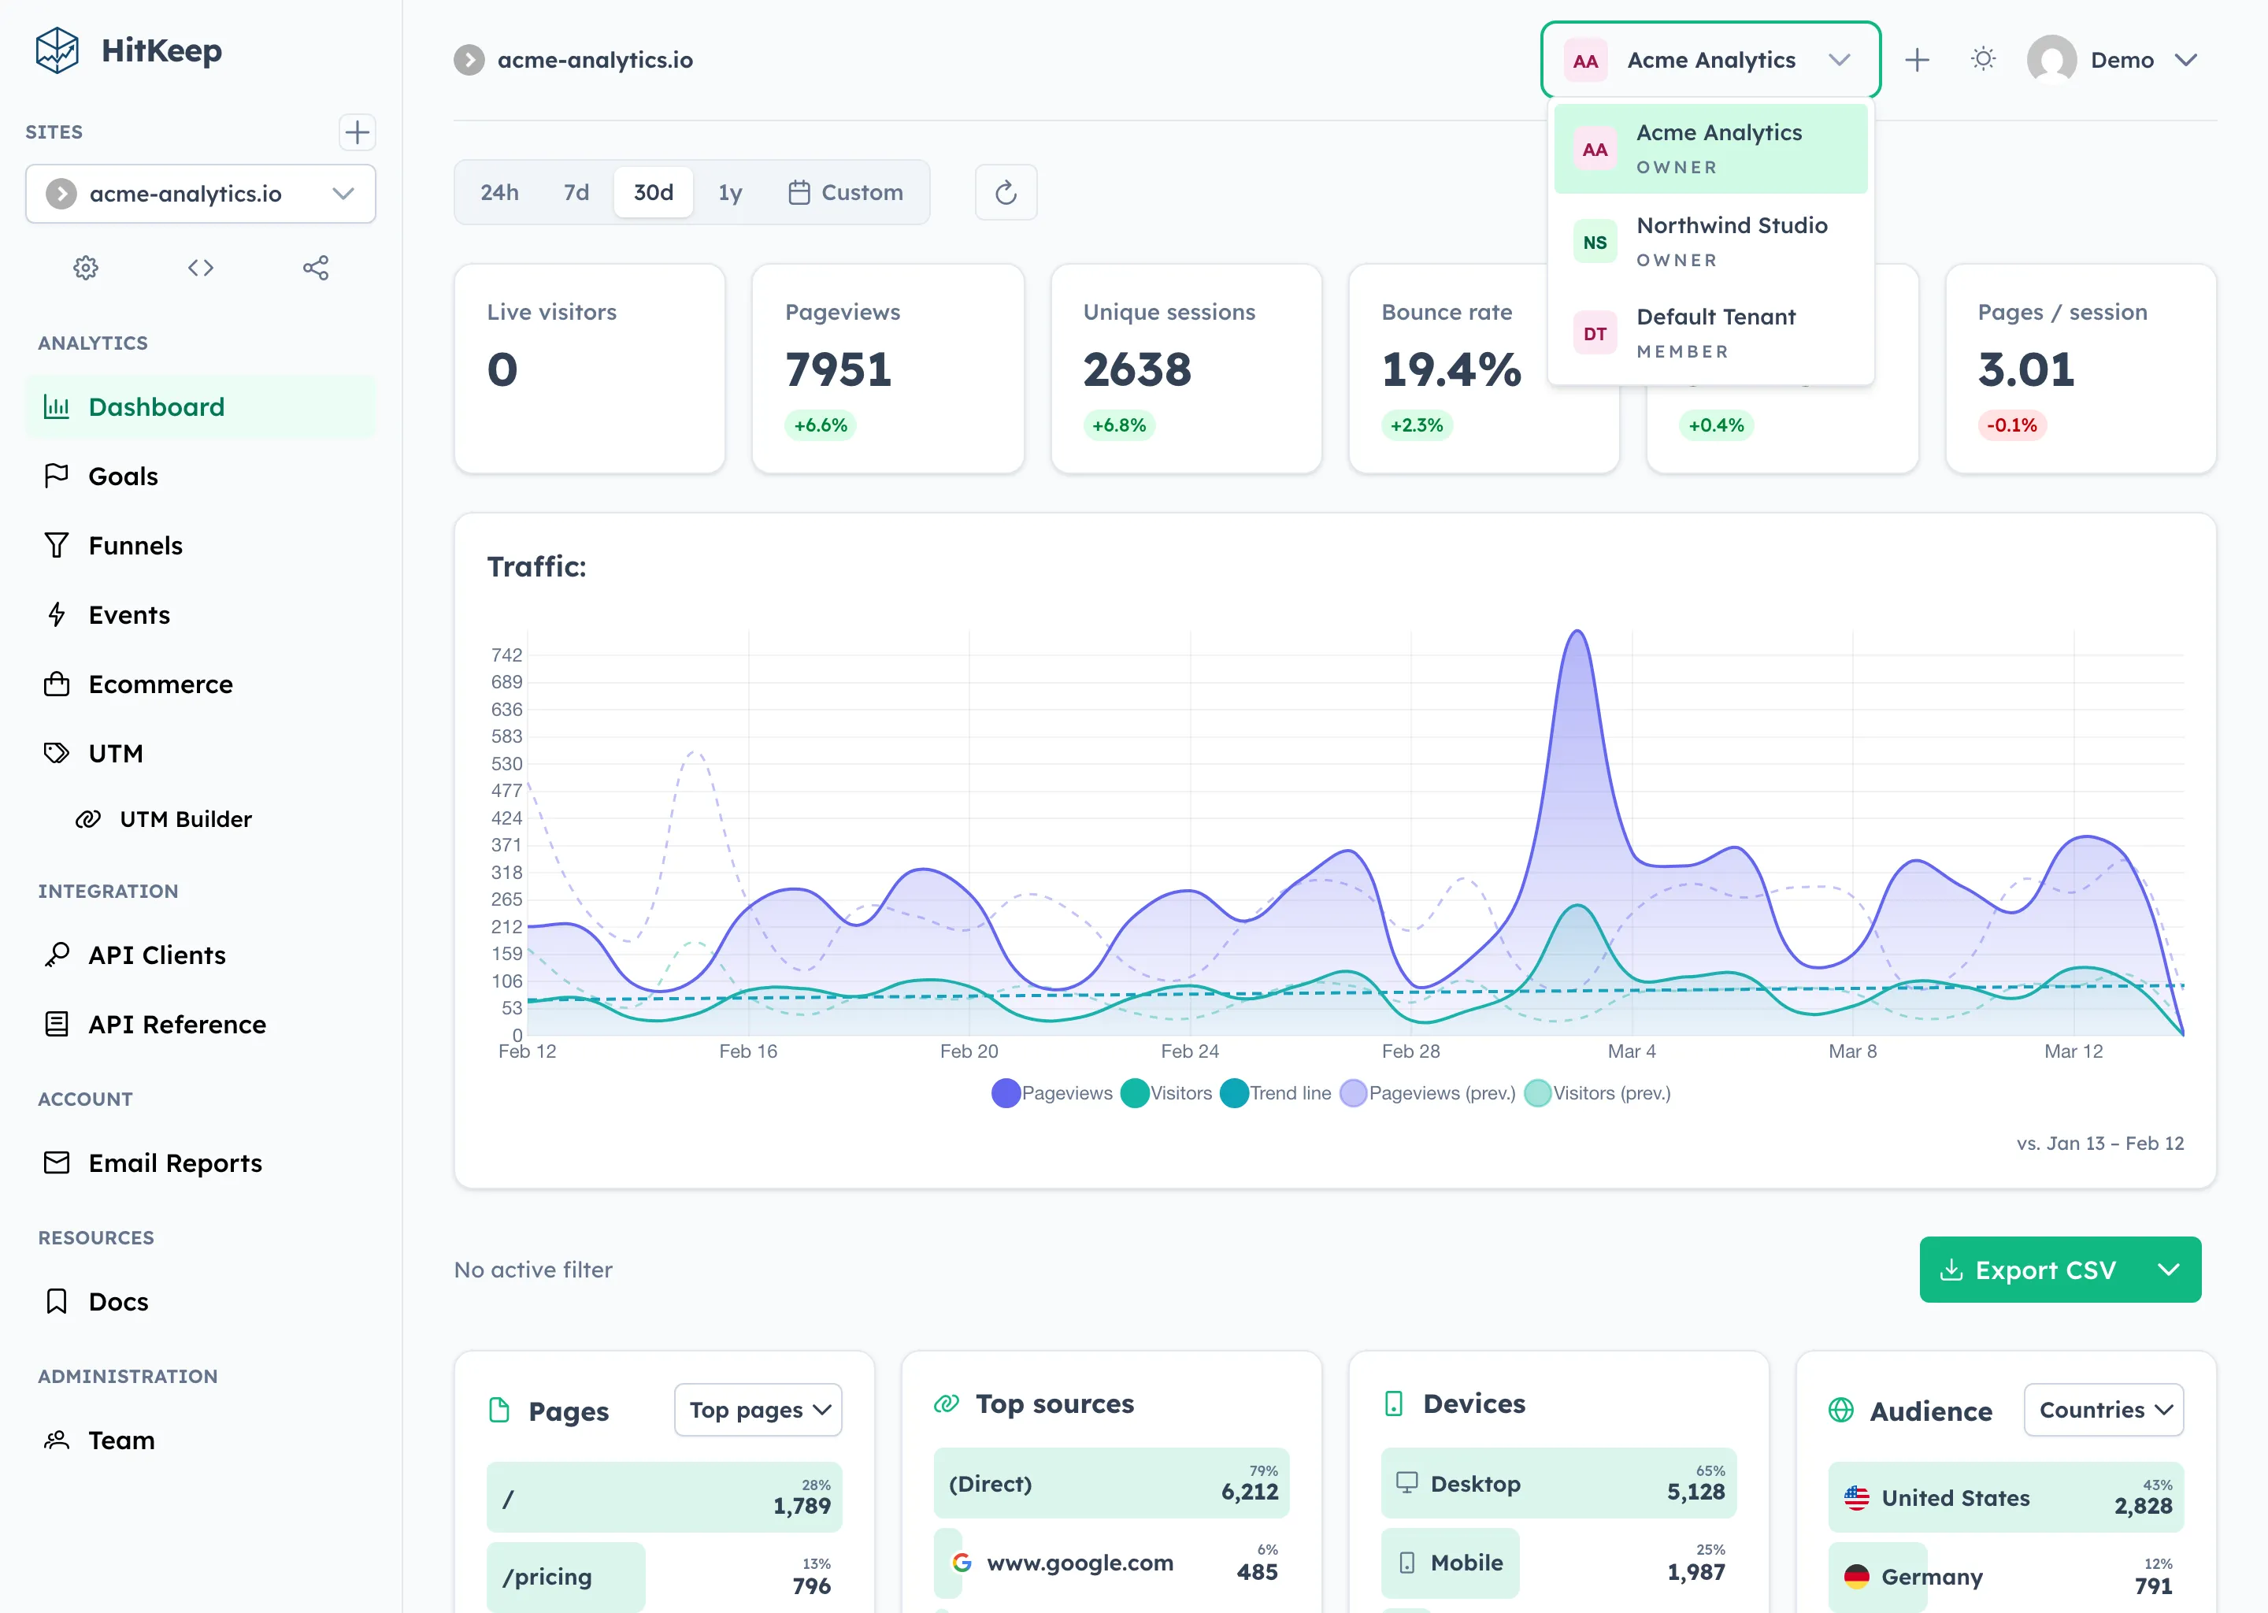The image size is (2268, 1613).
Task: Add a new site with plus icon
Action: point(357,132)
